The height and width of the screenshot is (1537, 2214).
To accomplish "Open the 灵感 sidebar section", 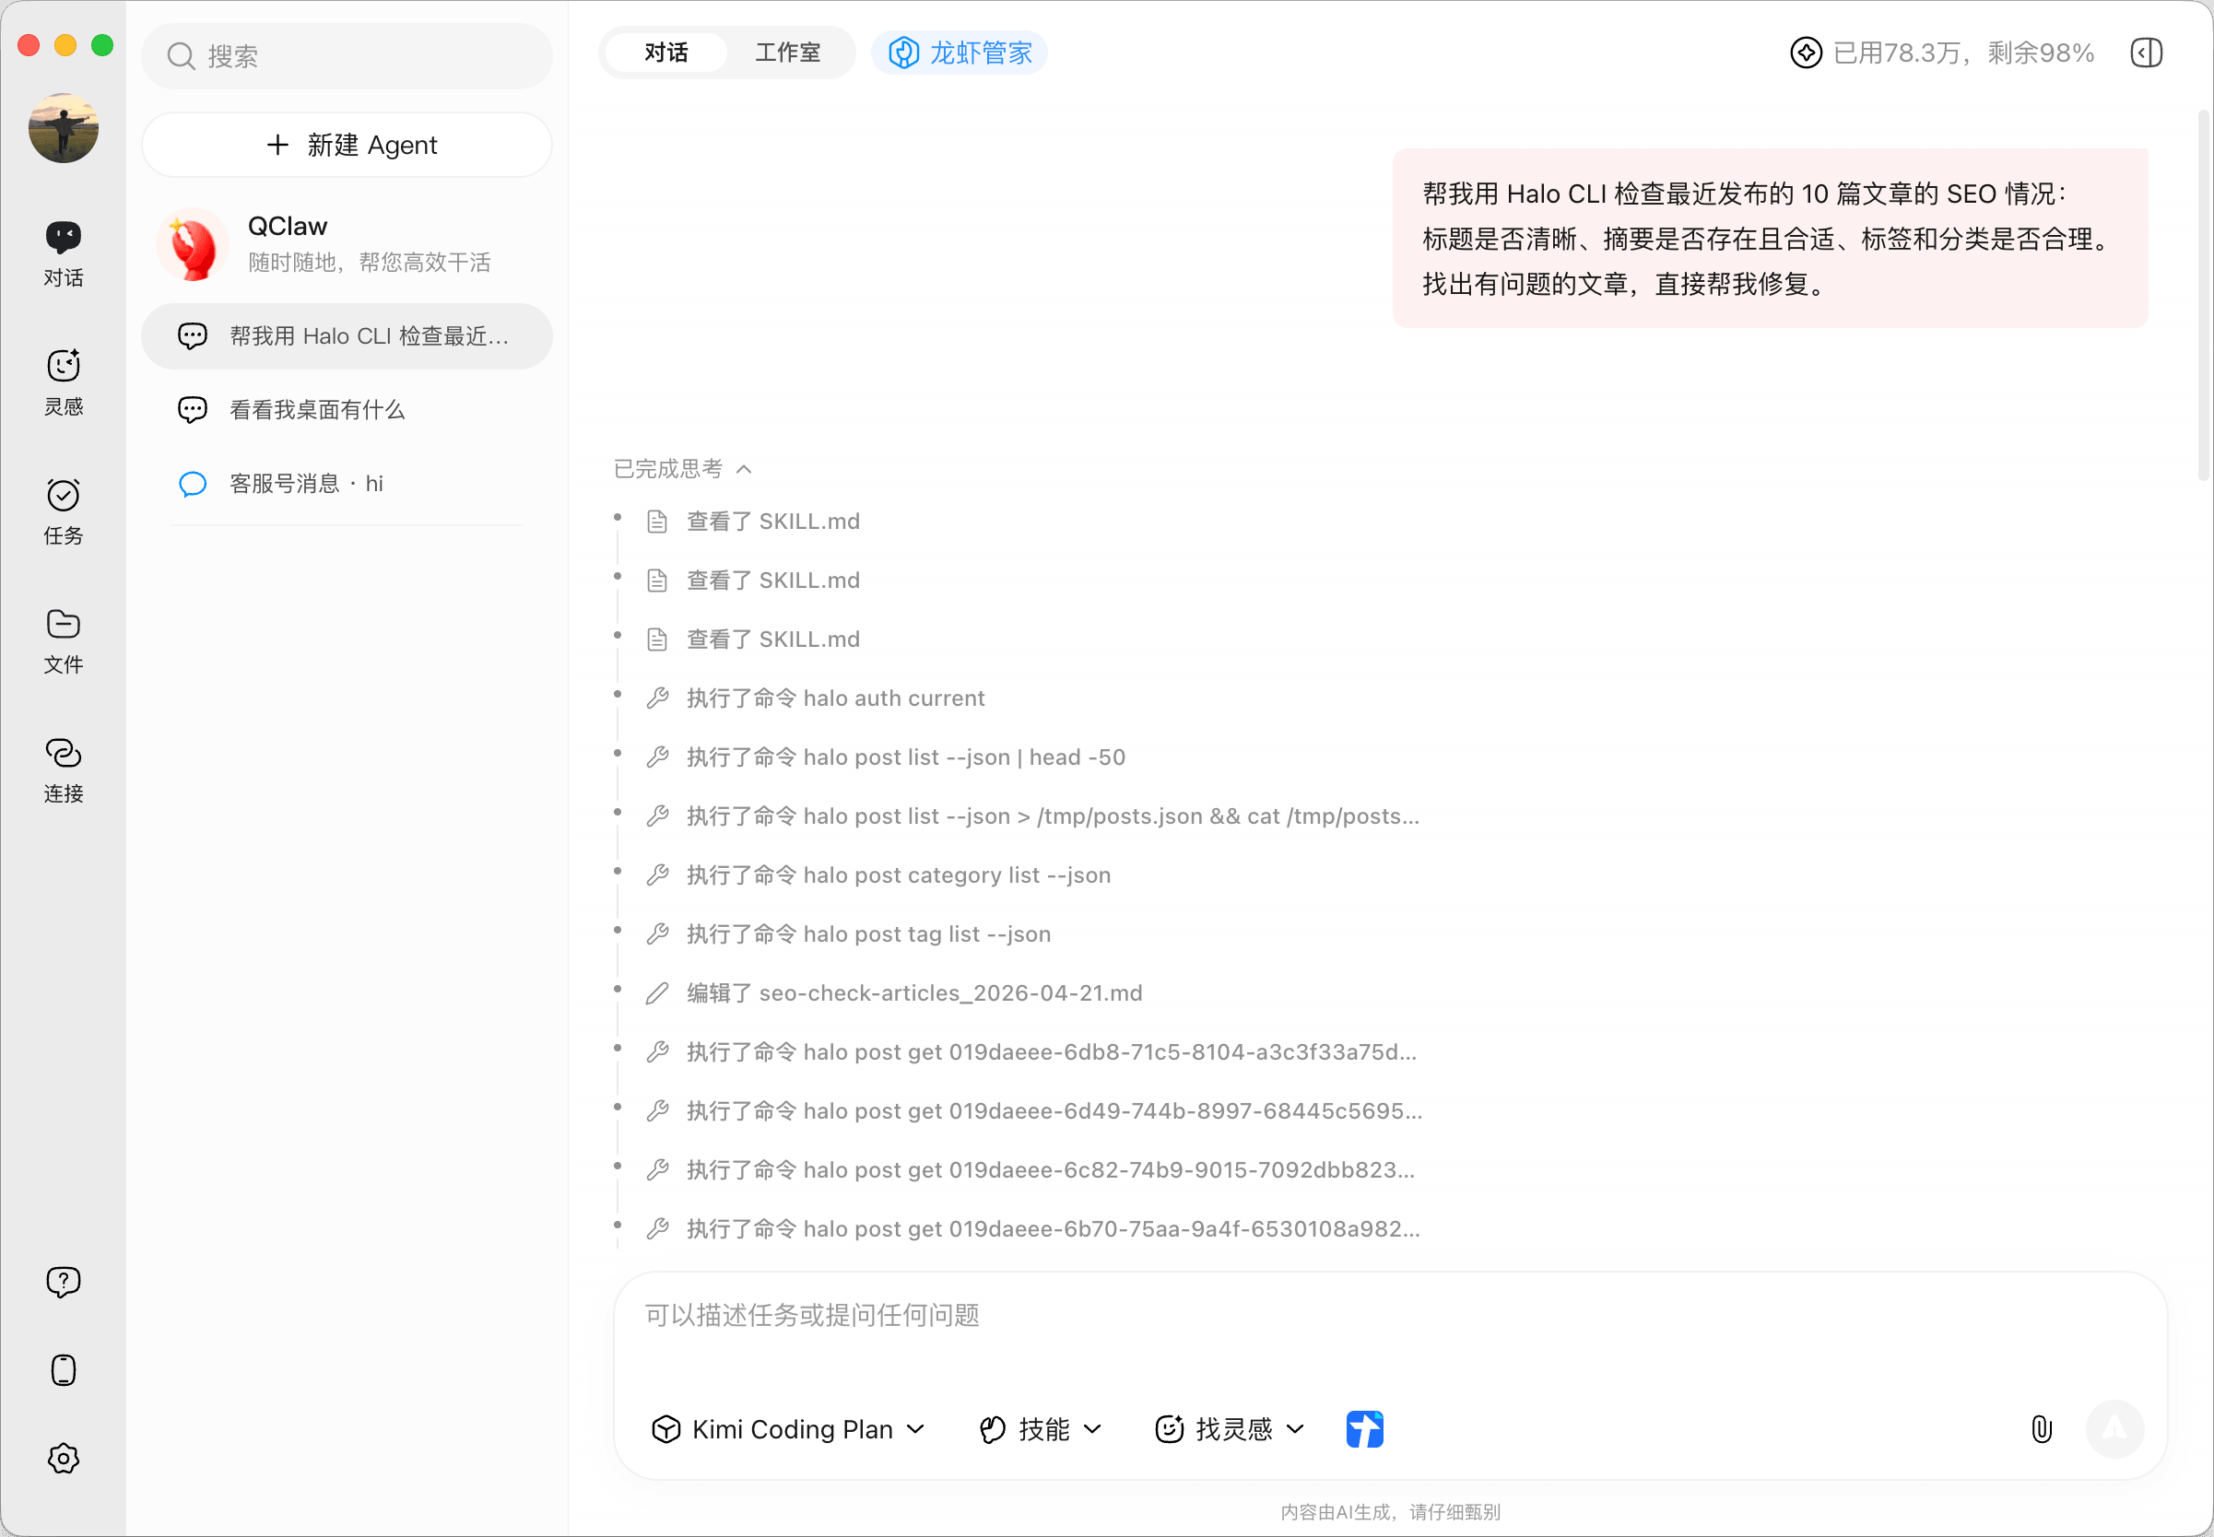I will pyautogui.click(x=63, y=381).
